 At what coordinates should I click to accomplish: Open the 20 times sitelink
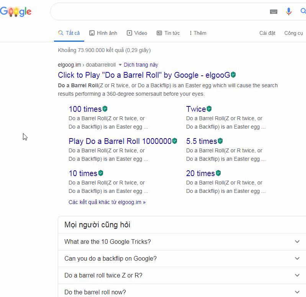(x=200, y=173)
